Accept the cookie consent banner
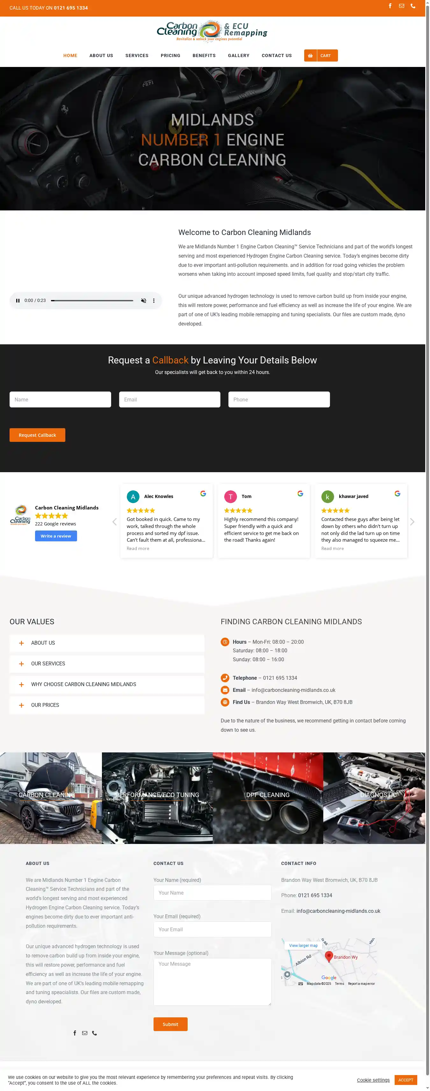 click(x=405, y=1080)
